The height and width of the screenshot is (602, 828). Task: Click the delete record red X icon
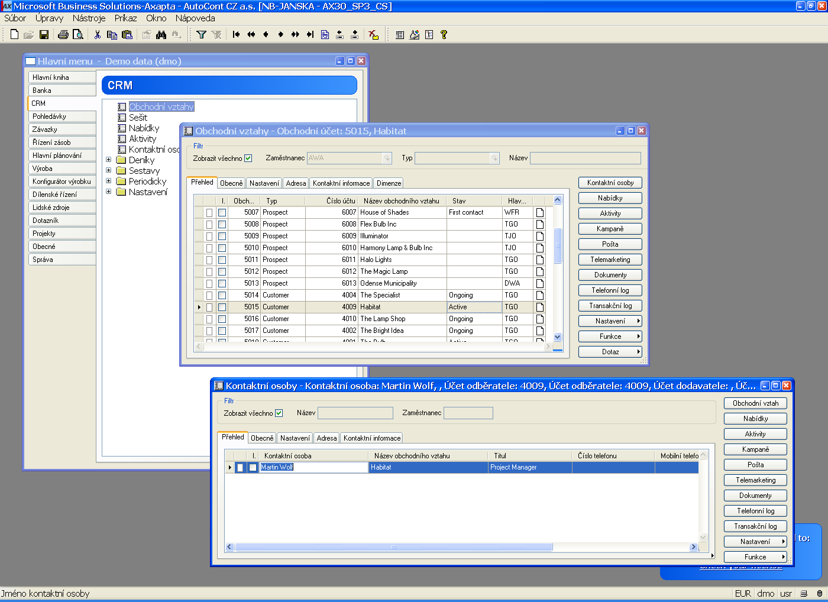(x=373, y=34)
